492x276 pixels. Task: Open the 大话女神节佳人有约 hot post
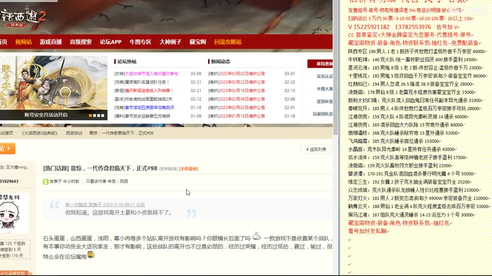(151, 74)
